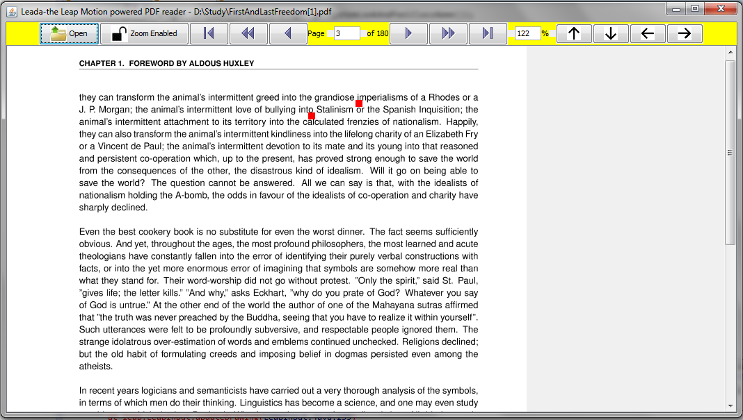Fast-forward several pages with double-right arrow
The image size is (743, 420).
[448, 33]
